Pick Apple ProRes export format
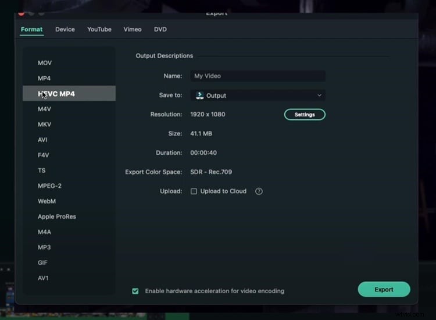The height and width of the screenshot is (320, 436). tap(57, 216)
